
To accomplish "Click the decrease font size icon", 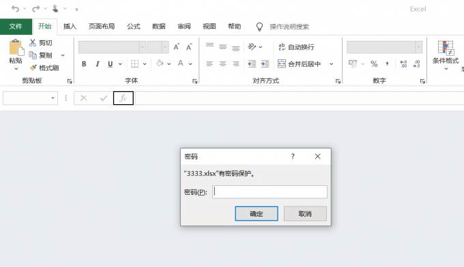I will [189, 47].
